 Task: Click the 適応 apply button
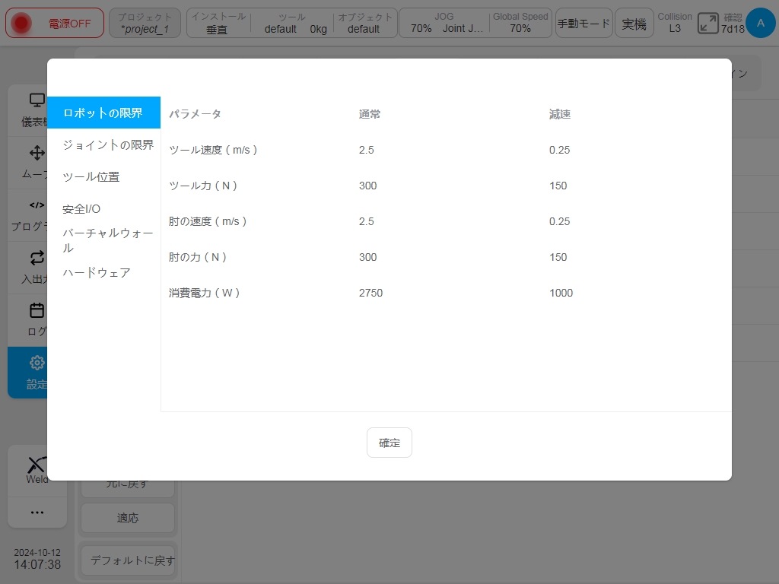pos(128,518)
